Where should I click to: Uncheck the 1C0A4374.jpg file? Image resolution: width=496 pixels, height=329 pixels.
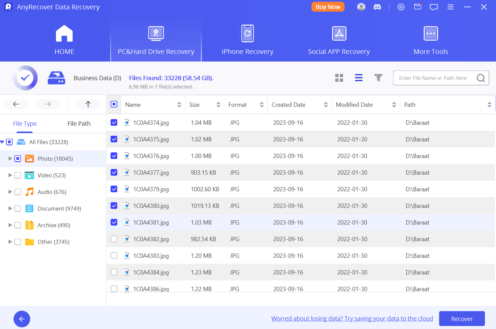pos(114,122)
